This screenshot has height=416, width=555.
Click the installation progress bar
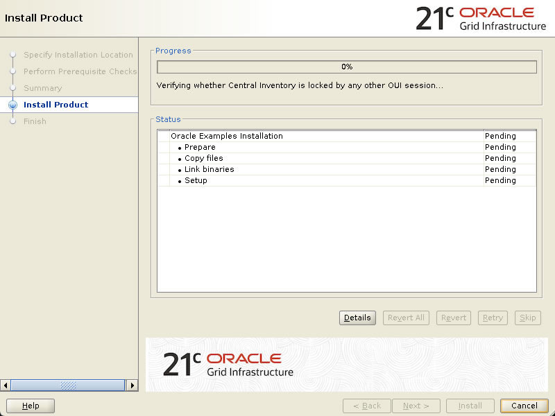coord(347,67)
